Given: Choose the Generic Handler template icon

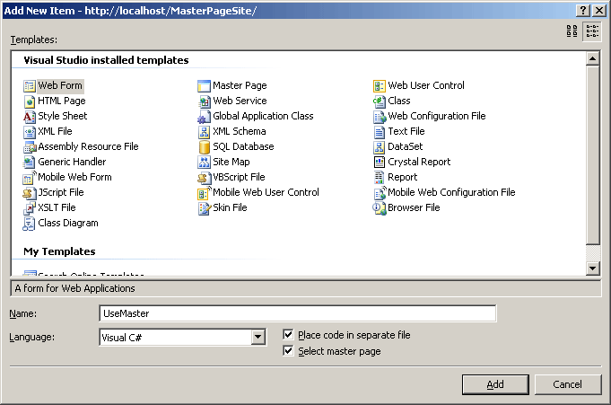Looking at the screenshot, I should tap(30, 163).
